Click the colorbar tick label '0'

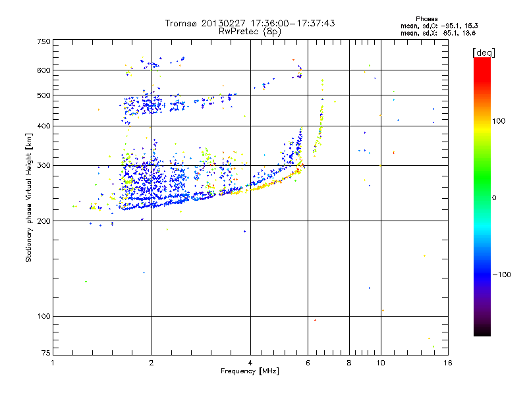point(494,198)
